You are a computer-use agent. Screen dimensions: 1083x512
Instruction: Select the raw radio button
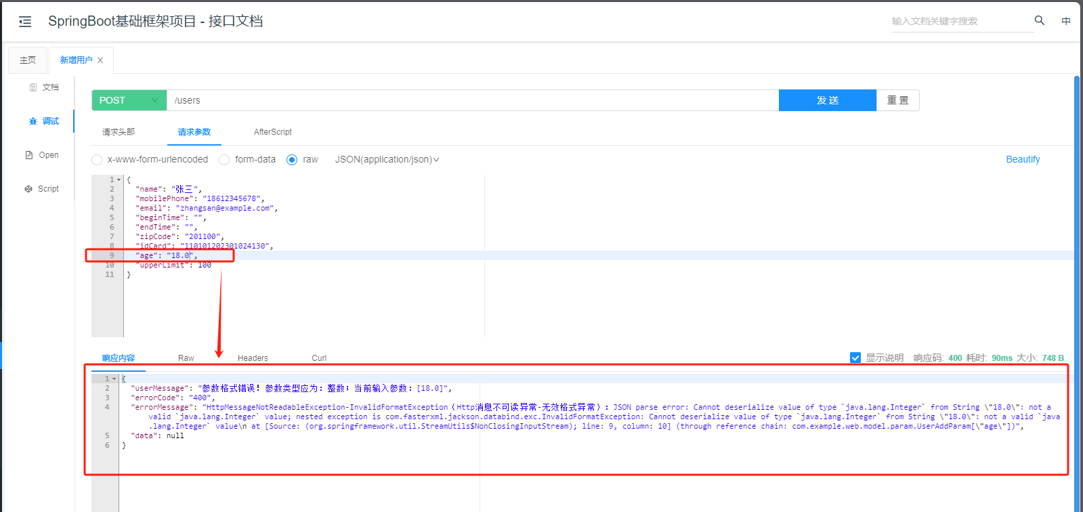tap(292, 160)
